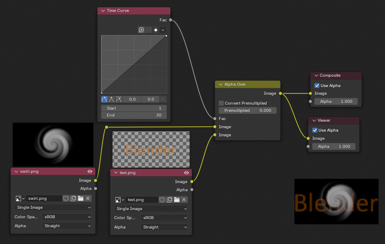This screenshot has width=385, height=244.
Task: Open clipping options in Time Curve node
Action: coord(156,30)
